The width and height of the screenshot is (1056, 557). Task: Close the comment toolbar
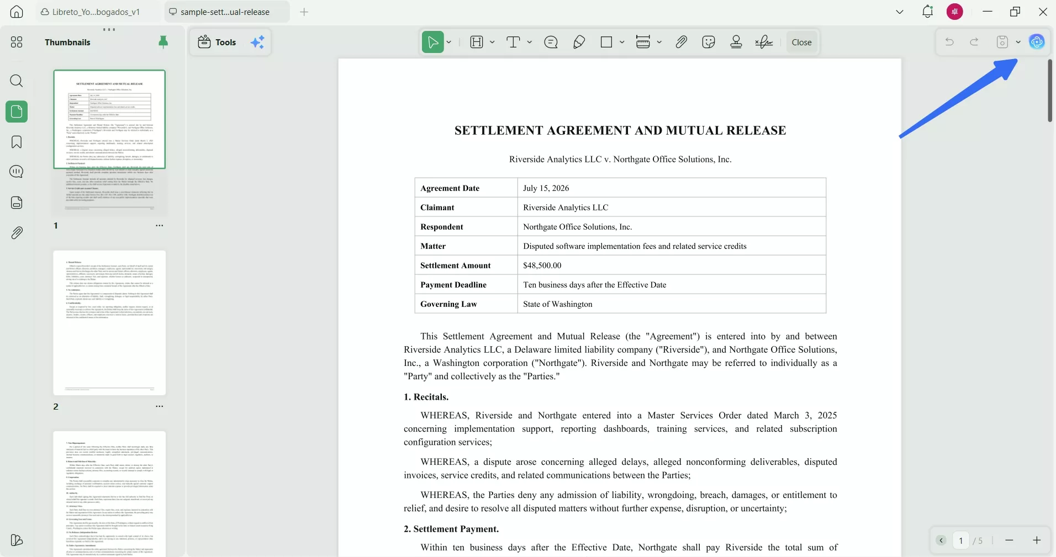801,42
